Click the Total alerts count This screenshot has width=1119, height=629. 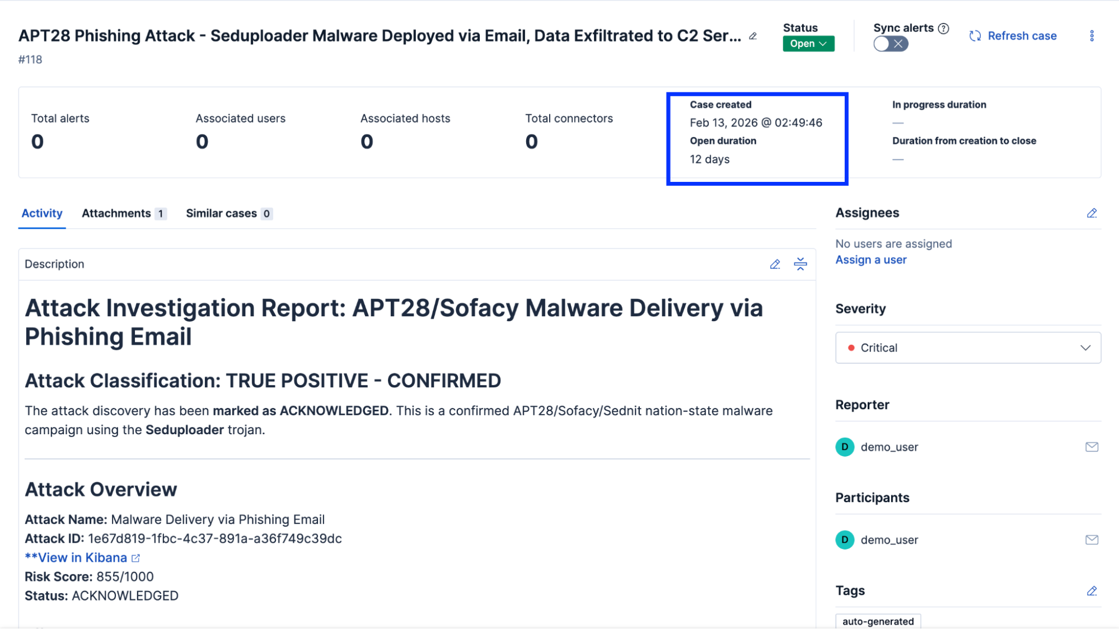pos(38,142)
